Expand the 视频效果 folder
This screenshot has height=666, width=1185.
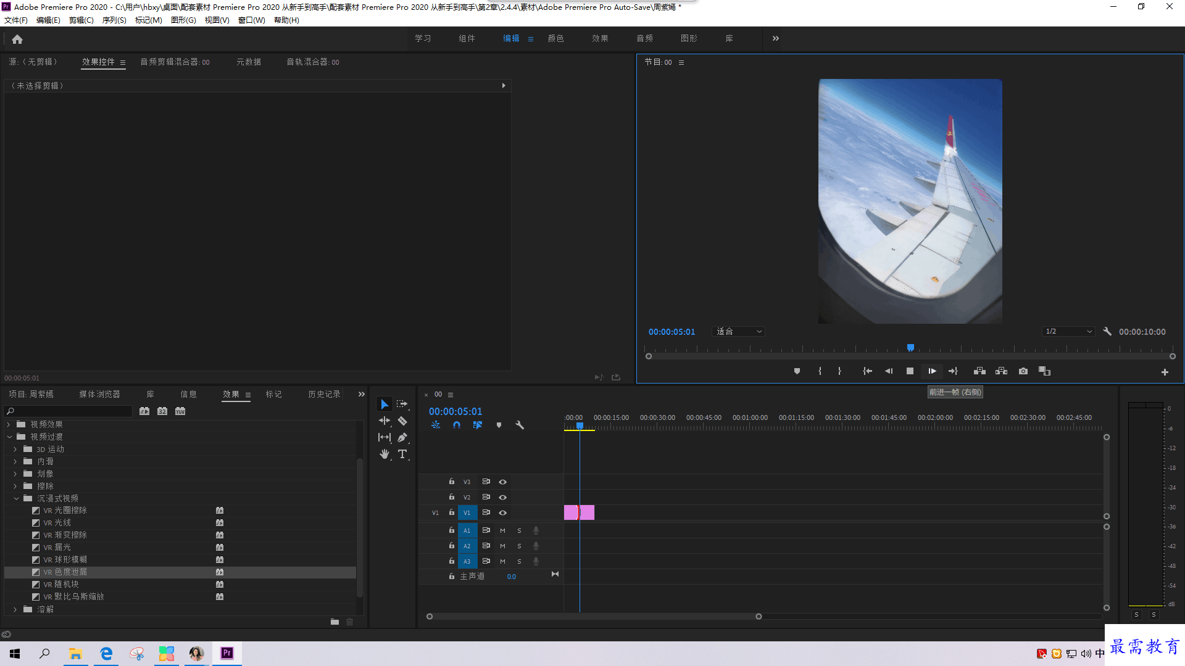(x=9, y=424)
